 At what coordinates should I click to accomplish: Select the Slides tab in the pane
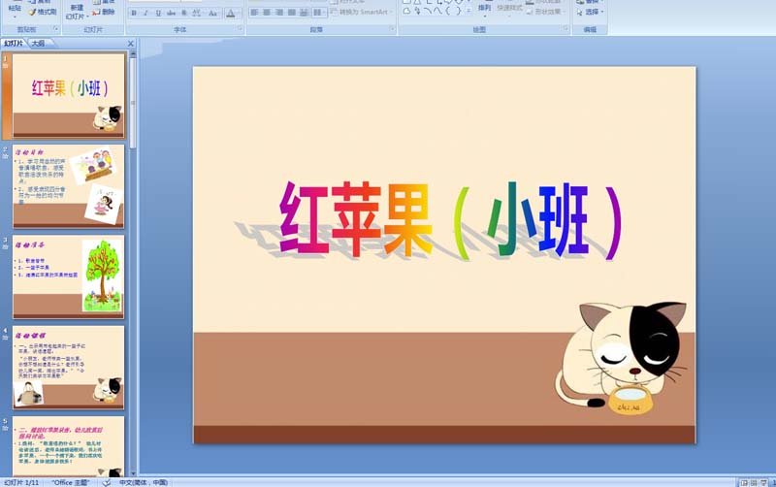(14, 44)
